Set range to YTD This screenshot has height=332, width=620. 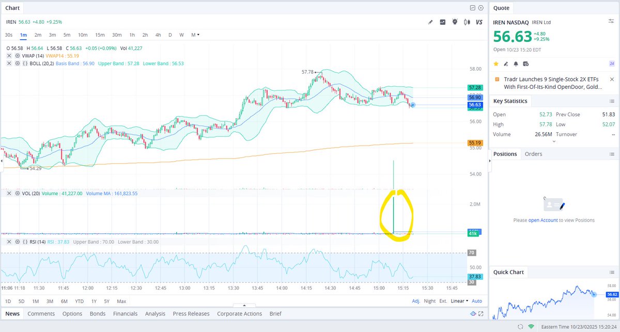coord(79,301)
